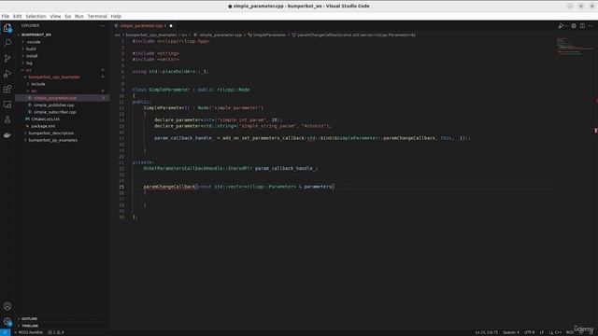Open the Terminal menu

point(97,17)
